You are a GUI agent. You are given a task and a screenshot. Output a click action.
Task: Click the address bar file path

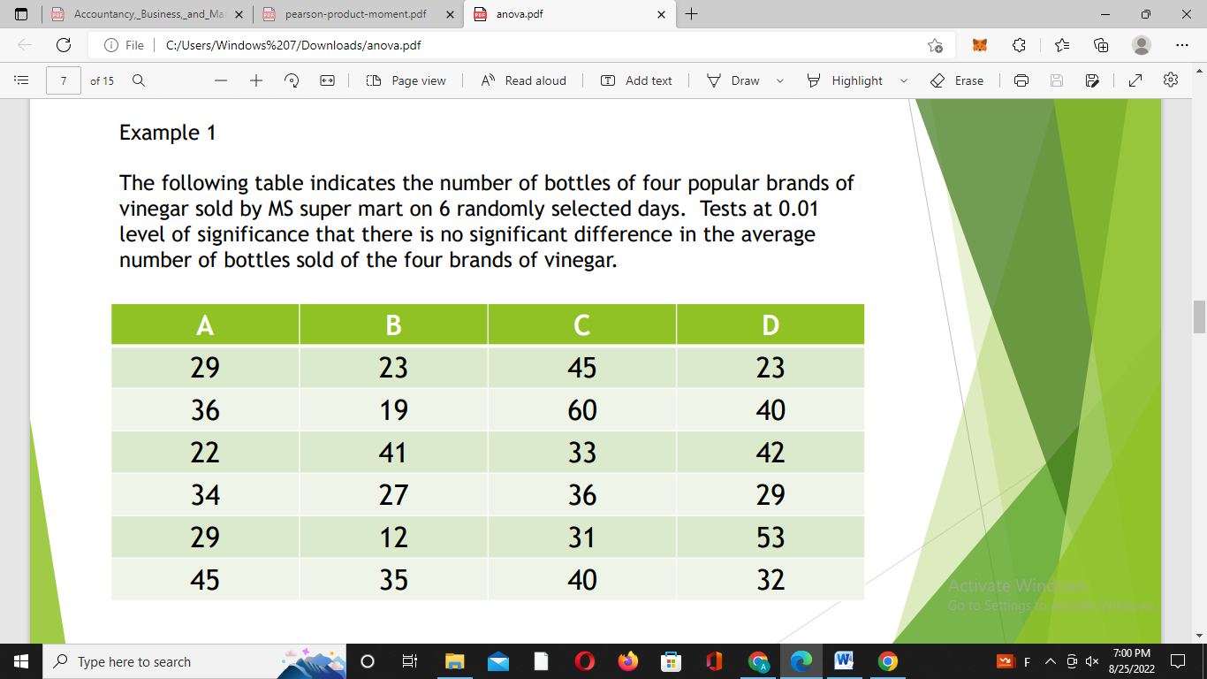293,45
